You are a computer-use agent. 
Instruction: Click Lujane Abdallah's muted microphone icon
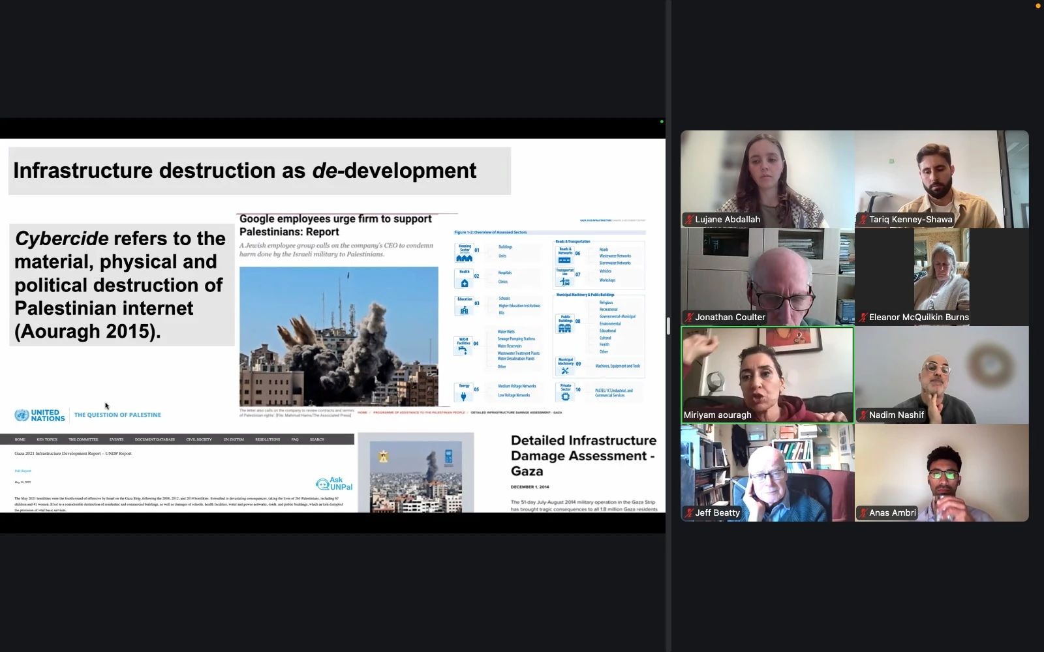coord(689,220)
